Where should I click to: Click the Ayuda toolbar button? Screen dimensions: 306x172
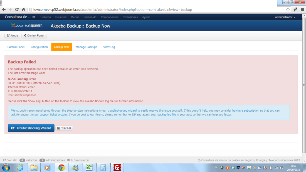12,36
